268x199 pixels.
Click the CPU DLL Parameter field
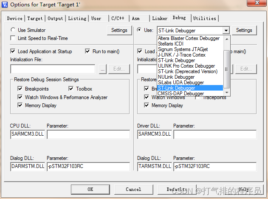click(x=88, y=134)
